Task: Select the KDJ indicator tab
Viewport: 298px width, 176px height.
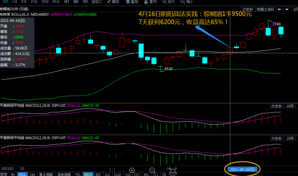Action: point(98,174)
